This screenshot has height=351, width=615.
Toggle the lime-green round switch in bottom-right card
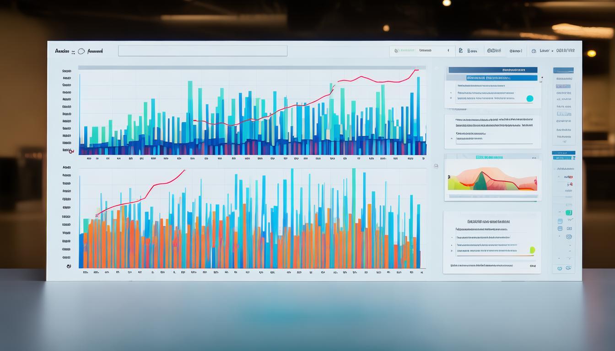point(532,250)
